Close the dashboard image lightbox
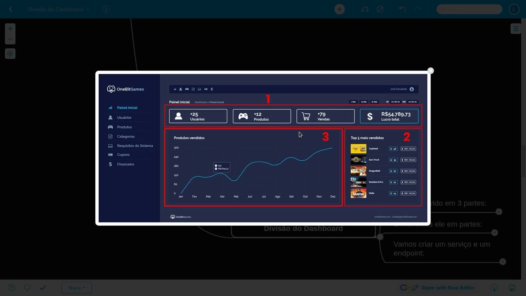Image resolution: width=526 pixels, height=296 pixels. point(430,71)
